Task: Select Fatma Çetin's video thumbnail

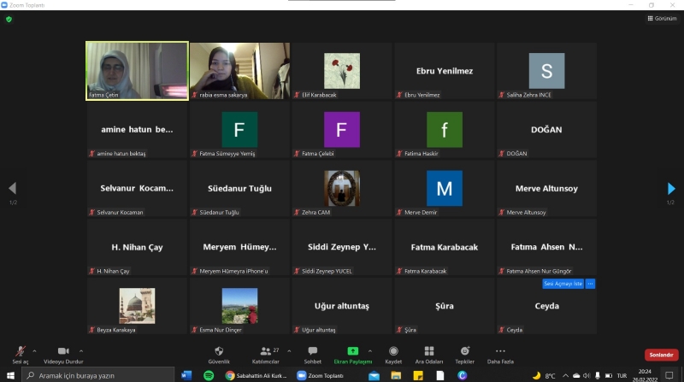Action: 137,71
